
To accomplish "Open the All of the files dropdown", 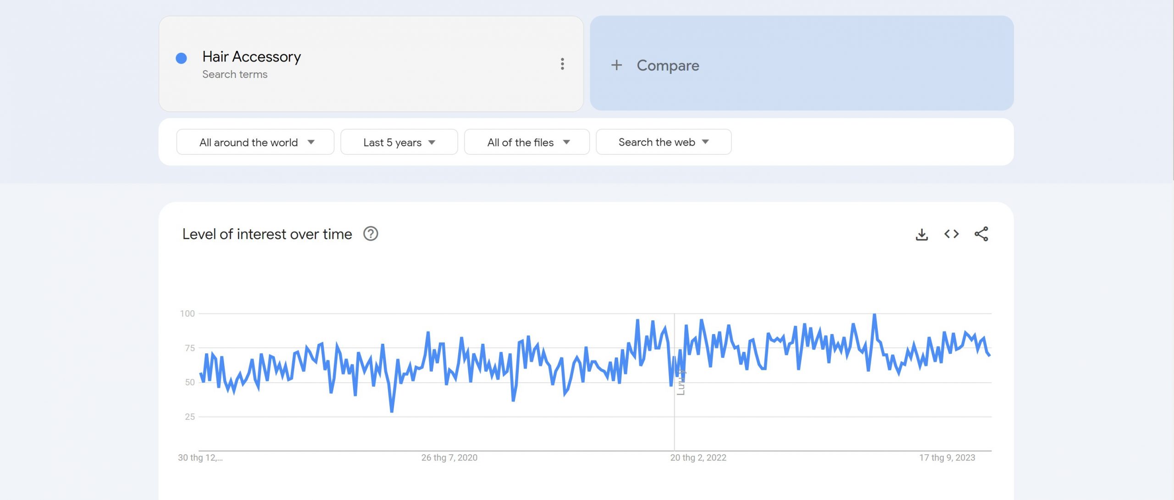I will point(527,142).
